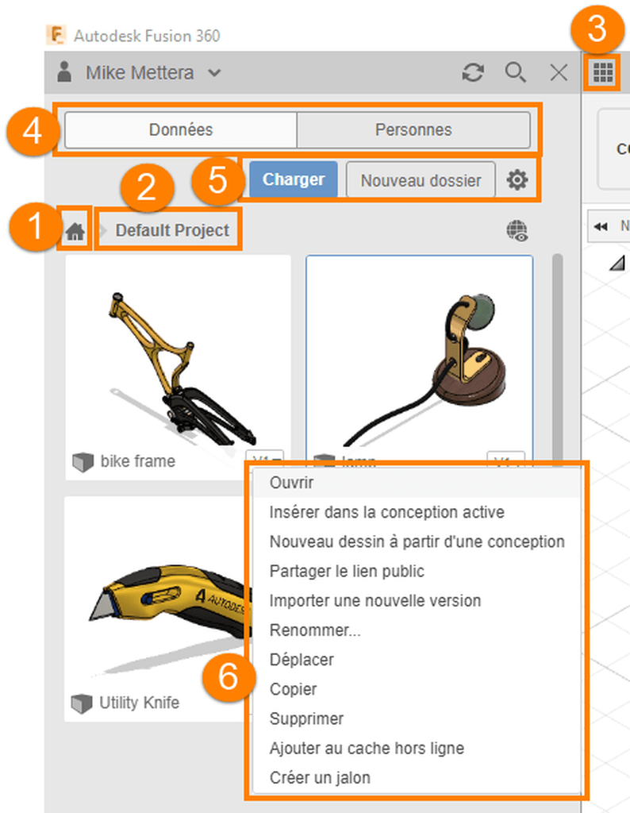630x813 pixels.
Task: Switch to Données tab
Action: (181, 129)
